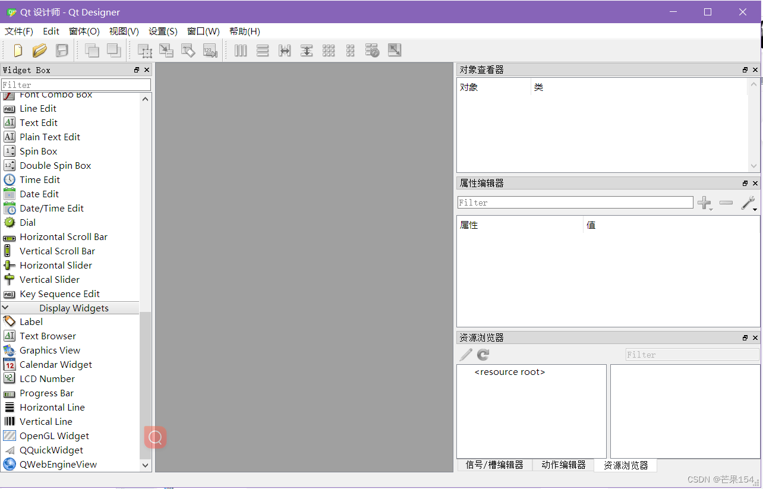Image resolution: width=763 pixels, height=489 pixels.
Task: Click the pencil icon to edit resources
Action: point(465,354)
